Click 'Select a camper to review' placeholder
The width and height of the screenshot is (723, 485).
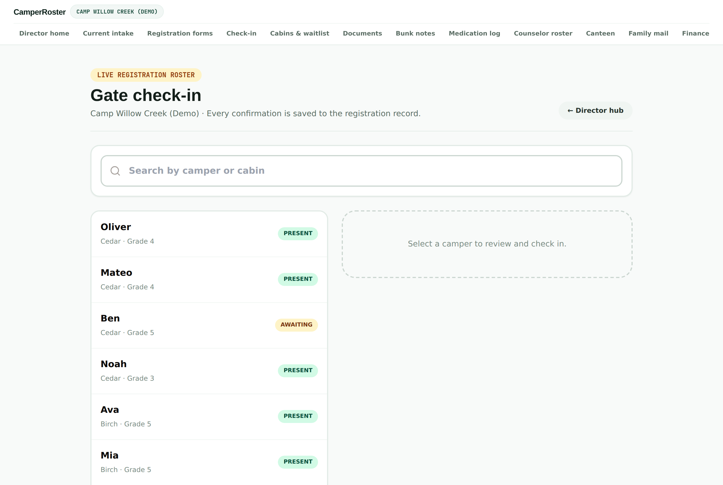click(487, 244)
